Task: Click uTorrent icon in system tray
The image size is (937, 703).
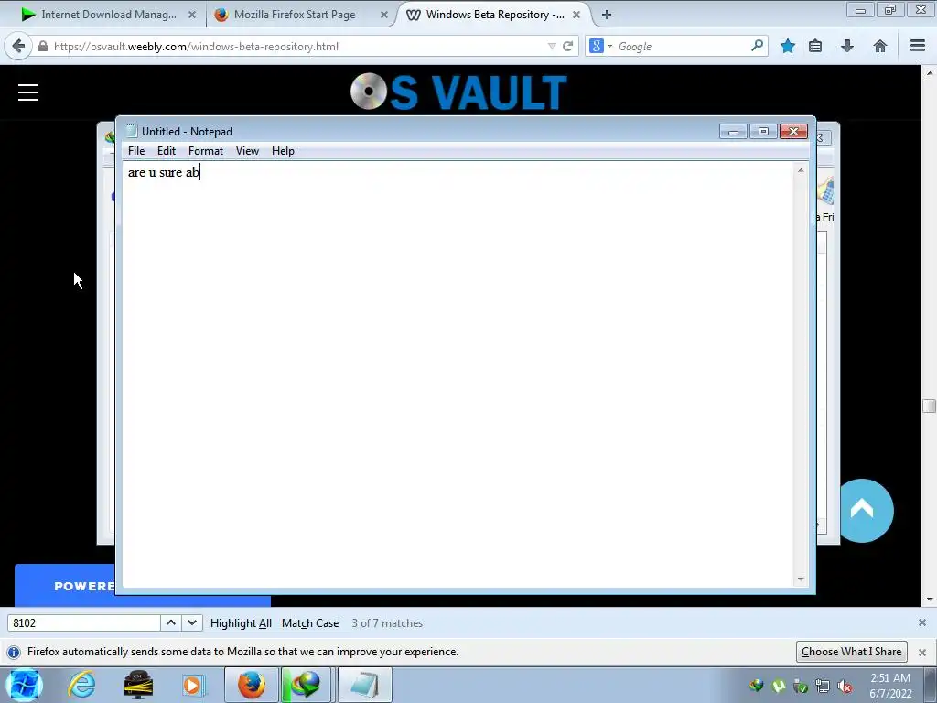Action: click(779, 687)
